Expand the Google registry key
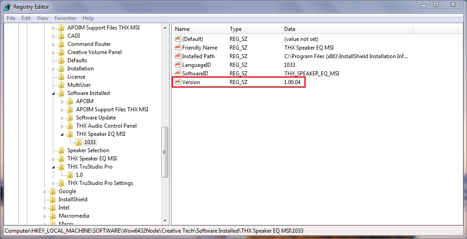Viewport: 467px width, 239px height. [x=45, y=191]
